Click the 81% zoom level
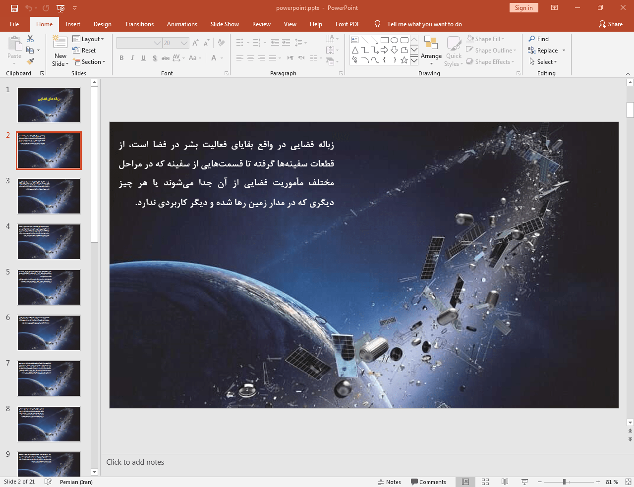Image resolution: width=634 pixels, height=487 pixels. pyautogui.click(x=612, y=482)
